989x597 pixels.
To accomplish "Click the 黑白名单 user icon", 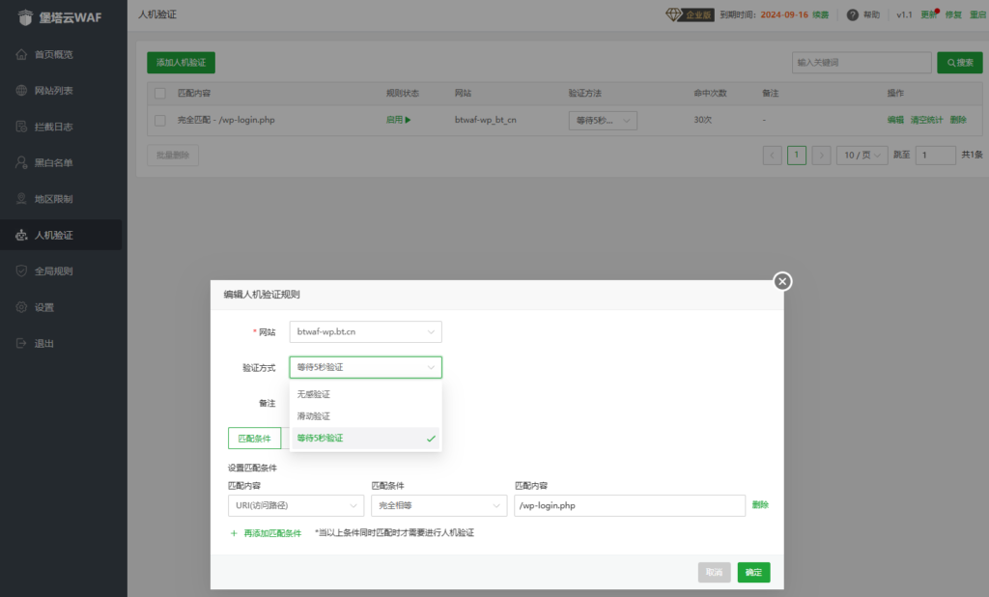I will tap(21, 162).
